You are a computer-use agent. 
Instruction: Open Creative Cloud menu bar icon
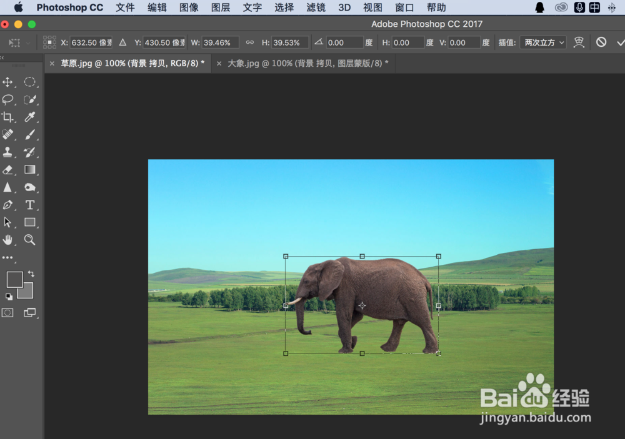coord(561,7)
